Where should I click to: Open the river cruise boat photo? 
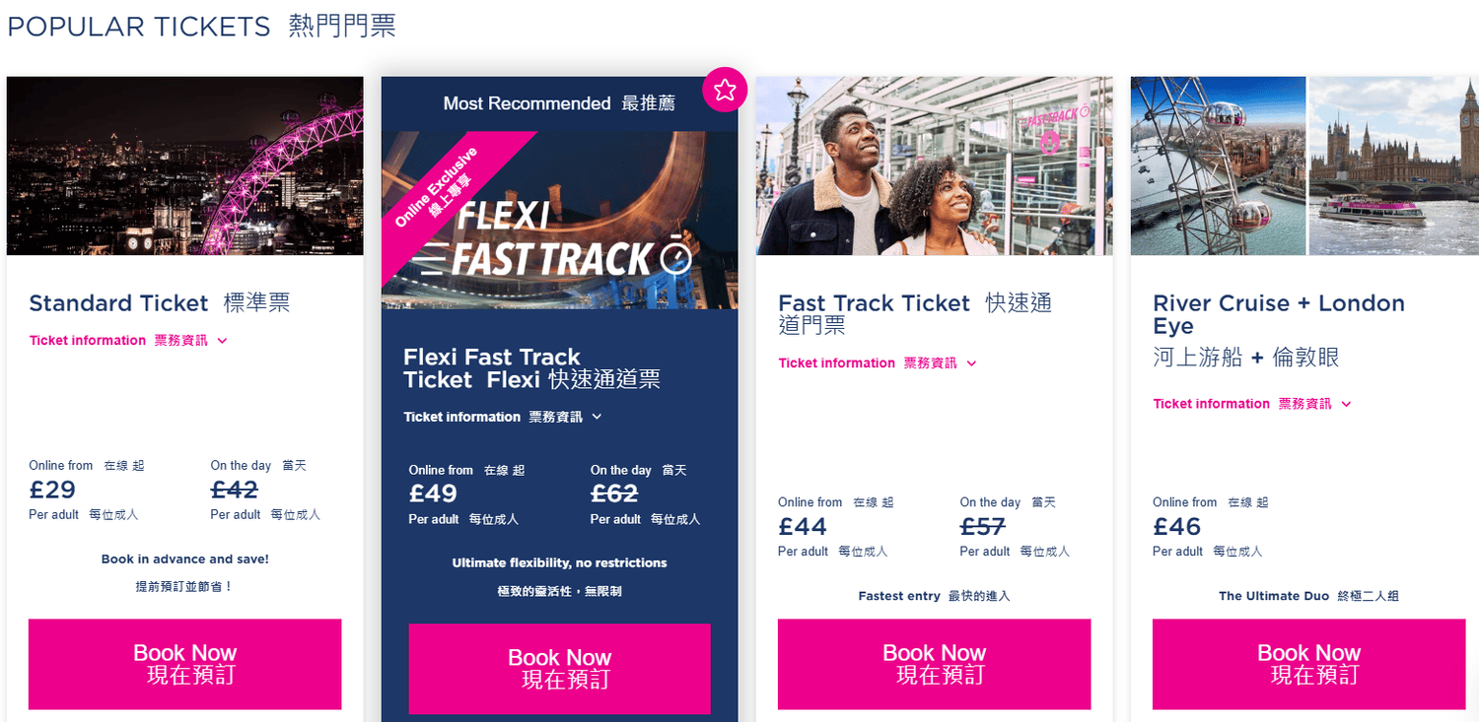click(1394, 165)
